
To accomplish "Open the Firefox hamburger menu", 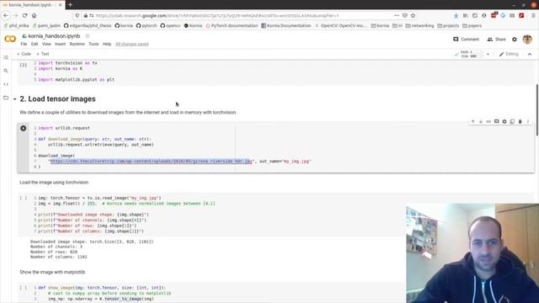I will tap(533, 15).
